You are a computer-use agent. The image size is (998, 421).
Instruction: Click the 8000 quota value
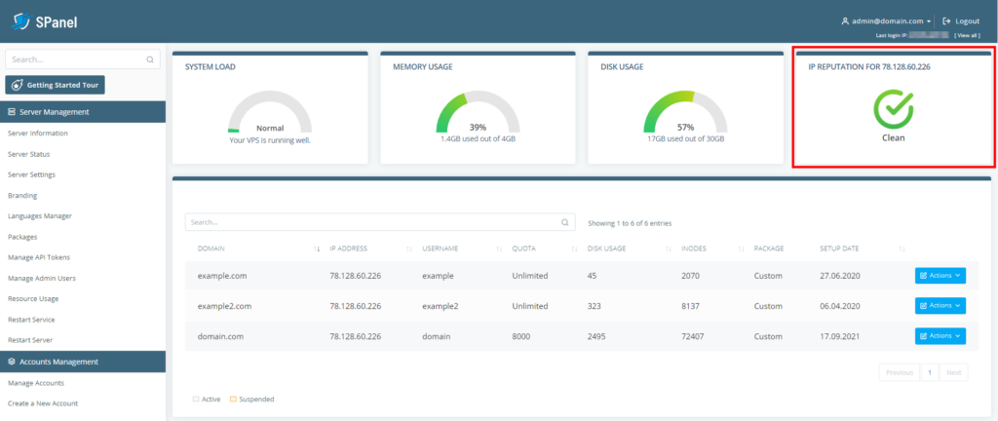coord(520,336)
